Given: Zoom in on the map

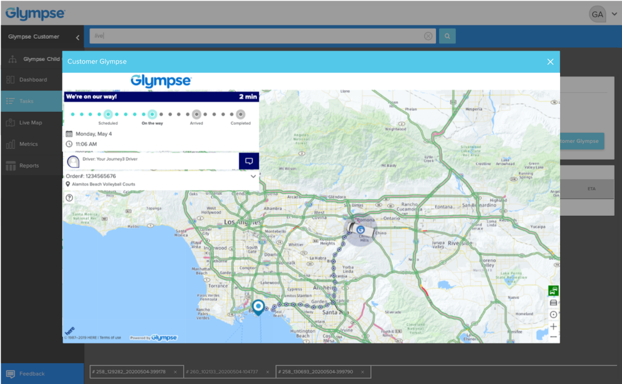Looking at the screenshot, I should 553,327.
